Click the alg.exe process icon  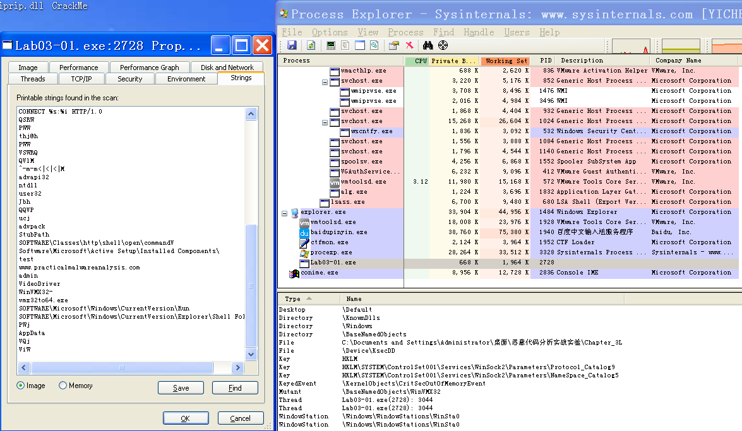coord(335,192)
